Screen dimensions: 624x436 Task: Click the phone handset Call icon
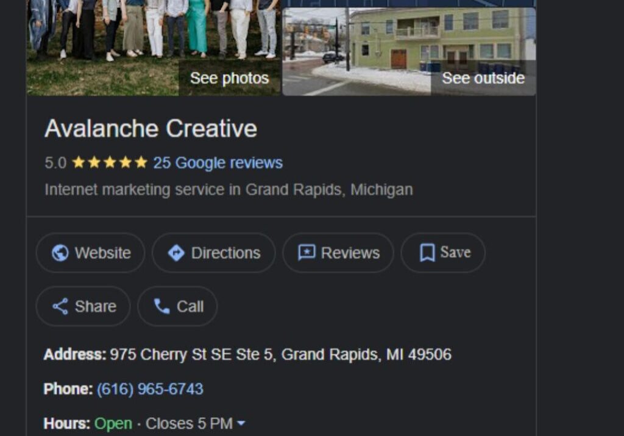162,306
